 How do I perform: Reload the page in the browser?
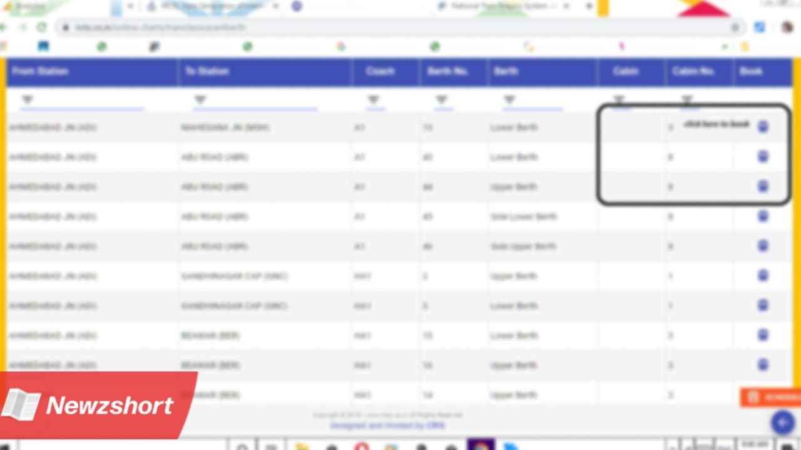(41, 27)
